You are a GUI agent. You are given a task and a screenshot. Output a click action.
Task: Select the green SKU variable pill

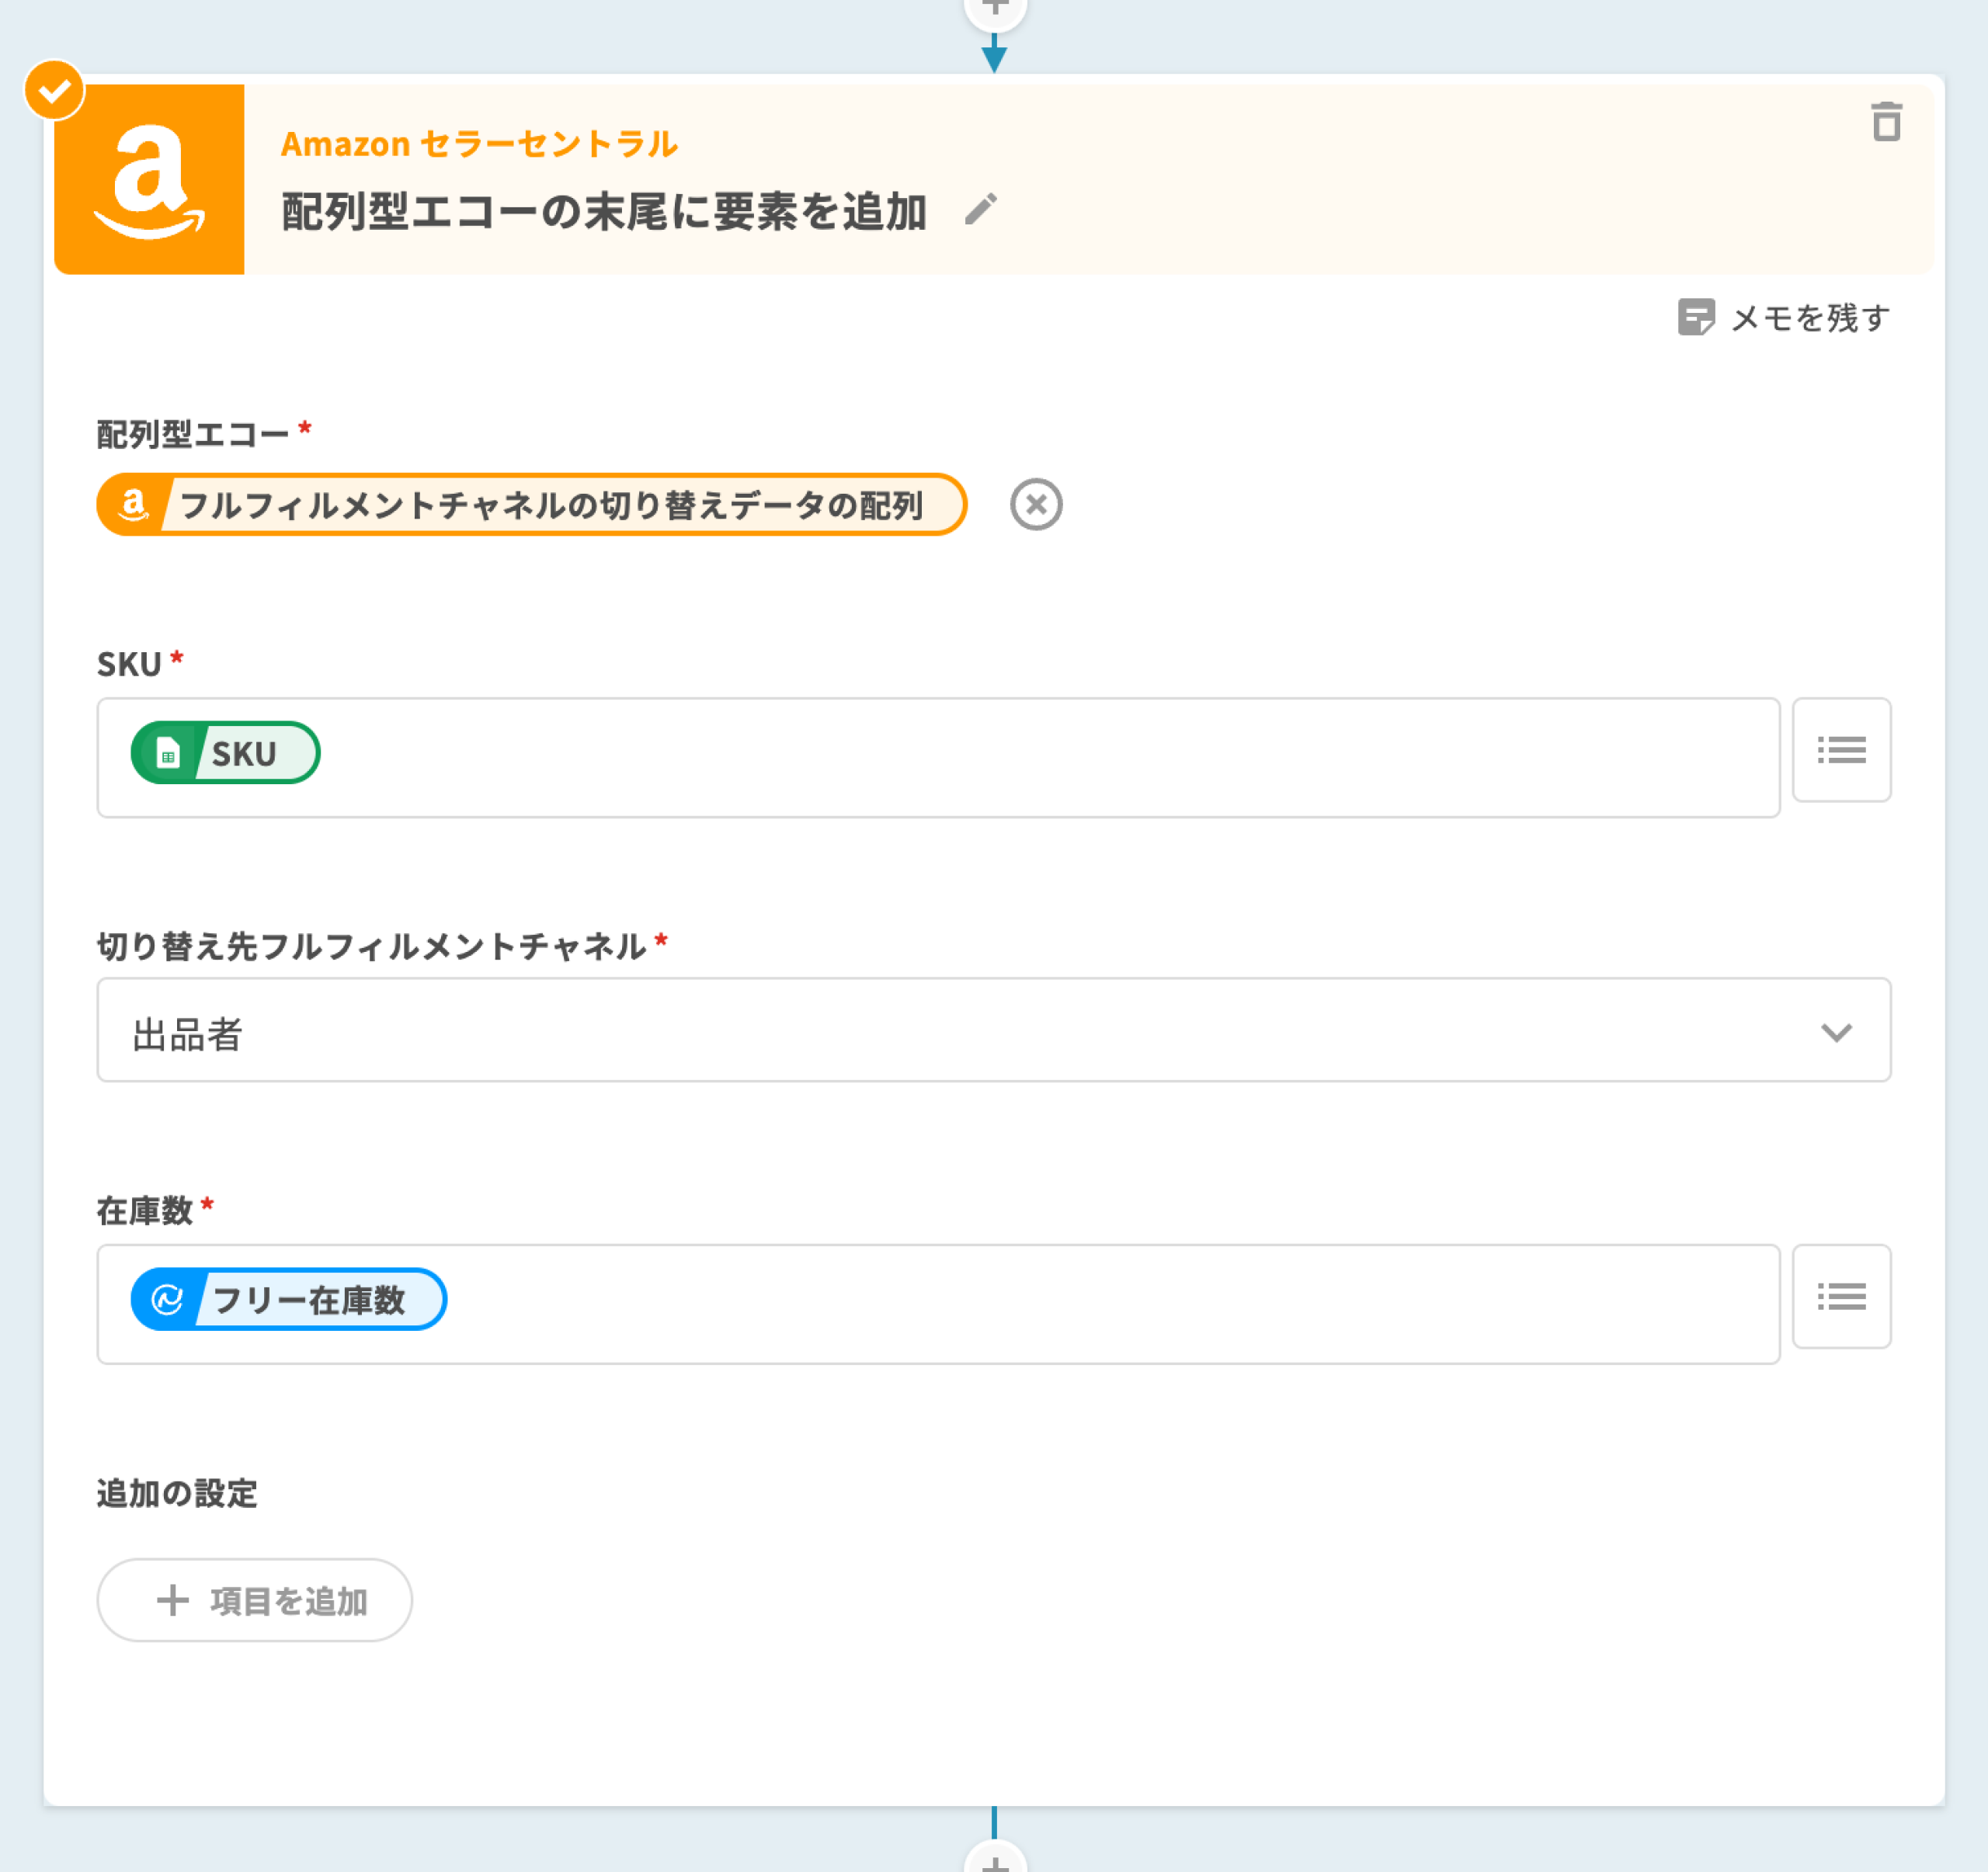coord(226,753)
